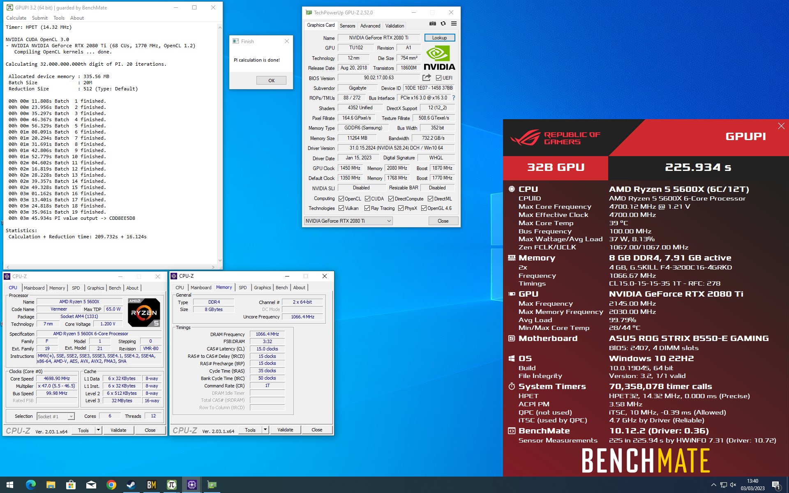Image resolution: width=789 pixels, height=493 pixels.
Task: Click the Republic of Gamers logo
Action: coord(555,138)
